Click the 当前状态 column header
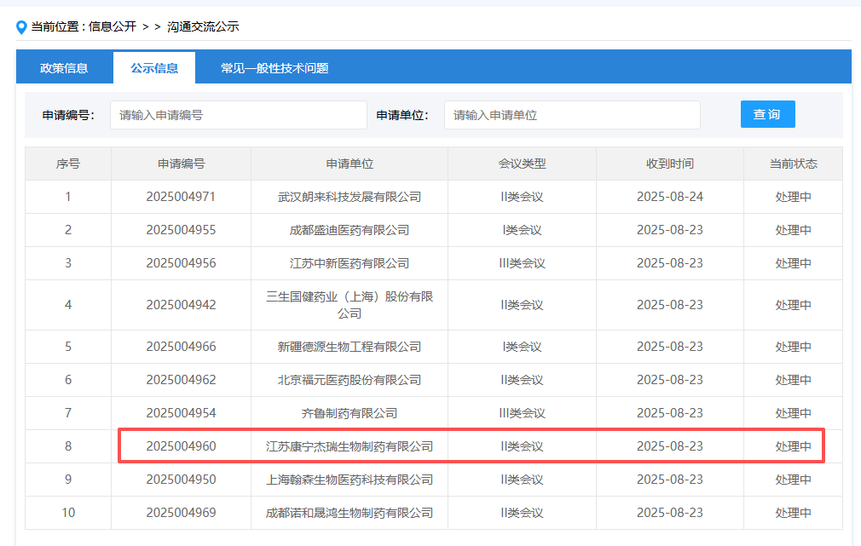Screen dimensions: 861x546 (x=794, y=164)
